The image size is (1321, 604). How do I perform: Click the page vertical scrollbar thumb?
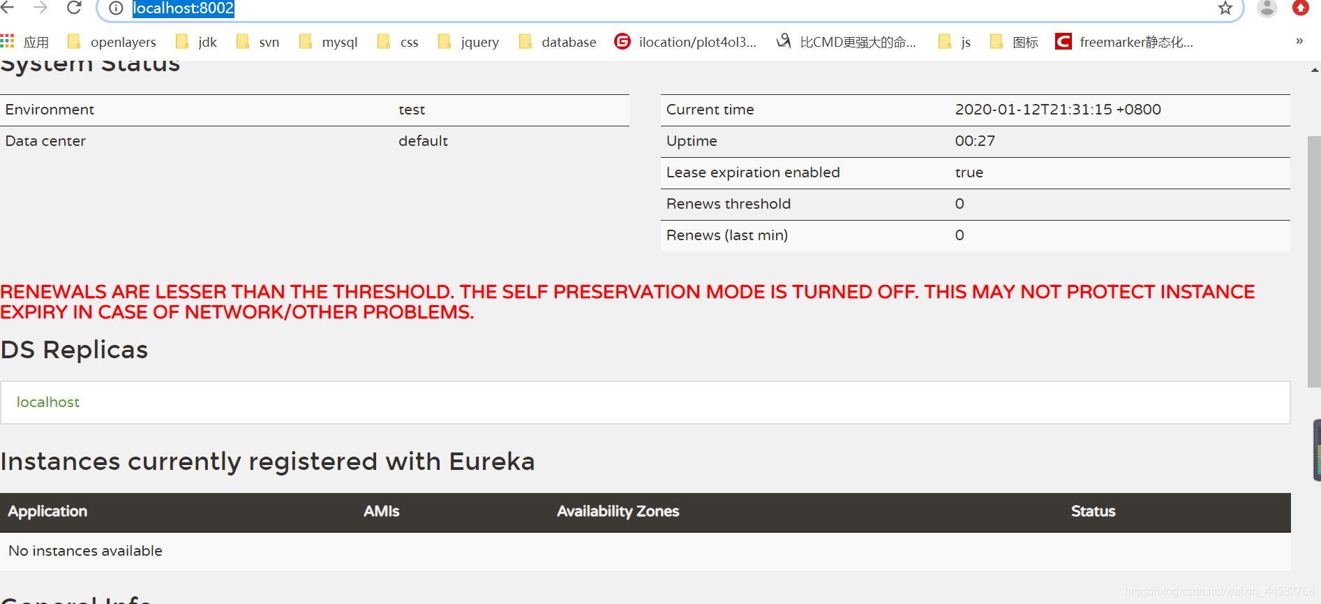(1315, 262)
